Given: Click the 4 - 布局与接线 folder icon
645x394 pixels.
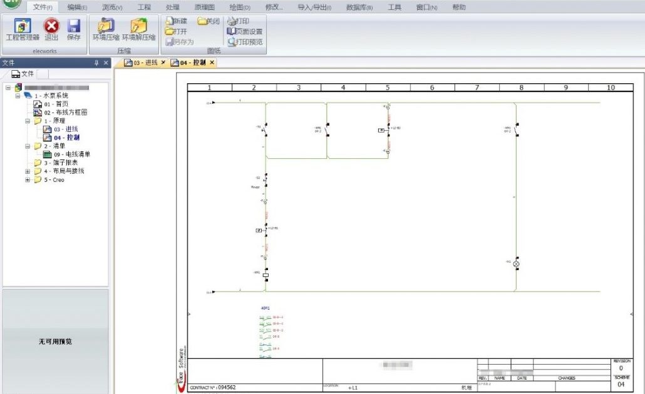Looking at the screenshot, I should point(38,171).
